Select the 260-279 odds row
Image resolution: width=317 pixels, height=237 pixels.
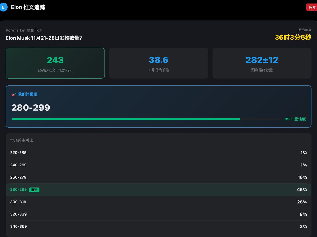point(158,177)
